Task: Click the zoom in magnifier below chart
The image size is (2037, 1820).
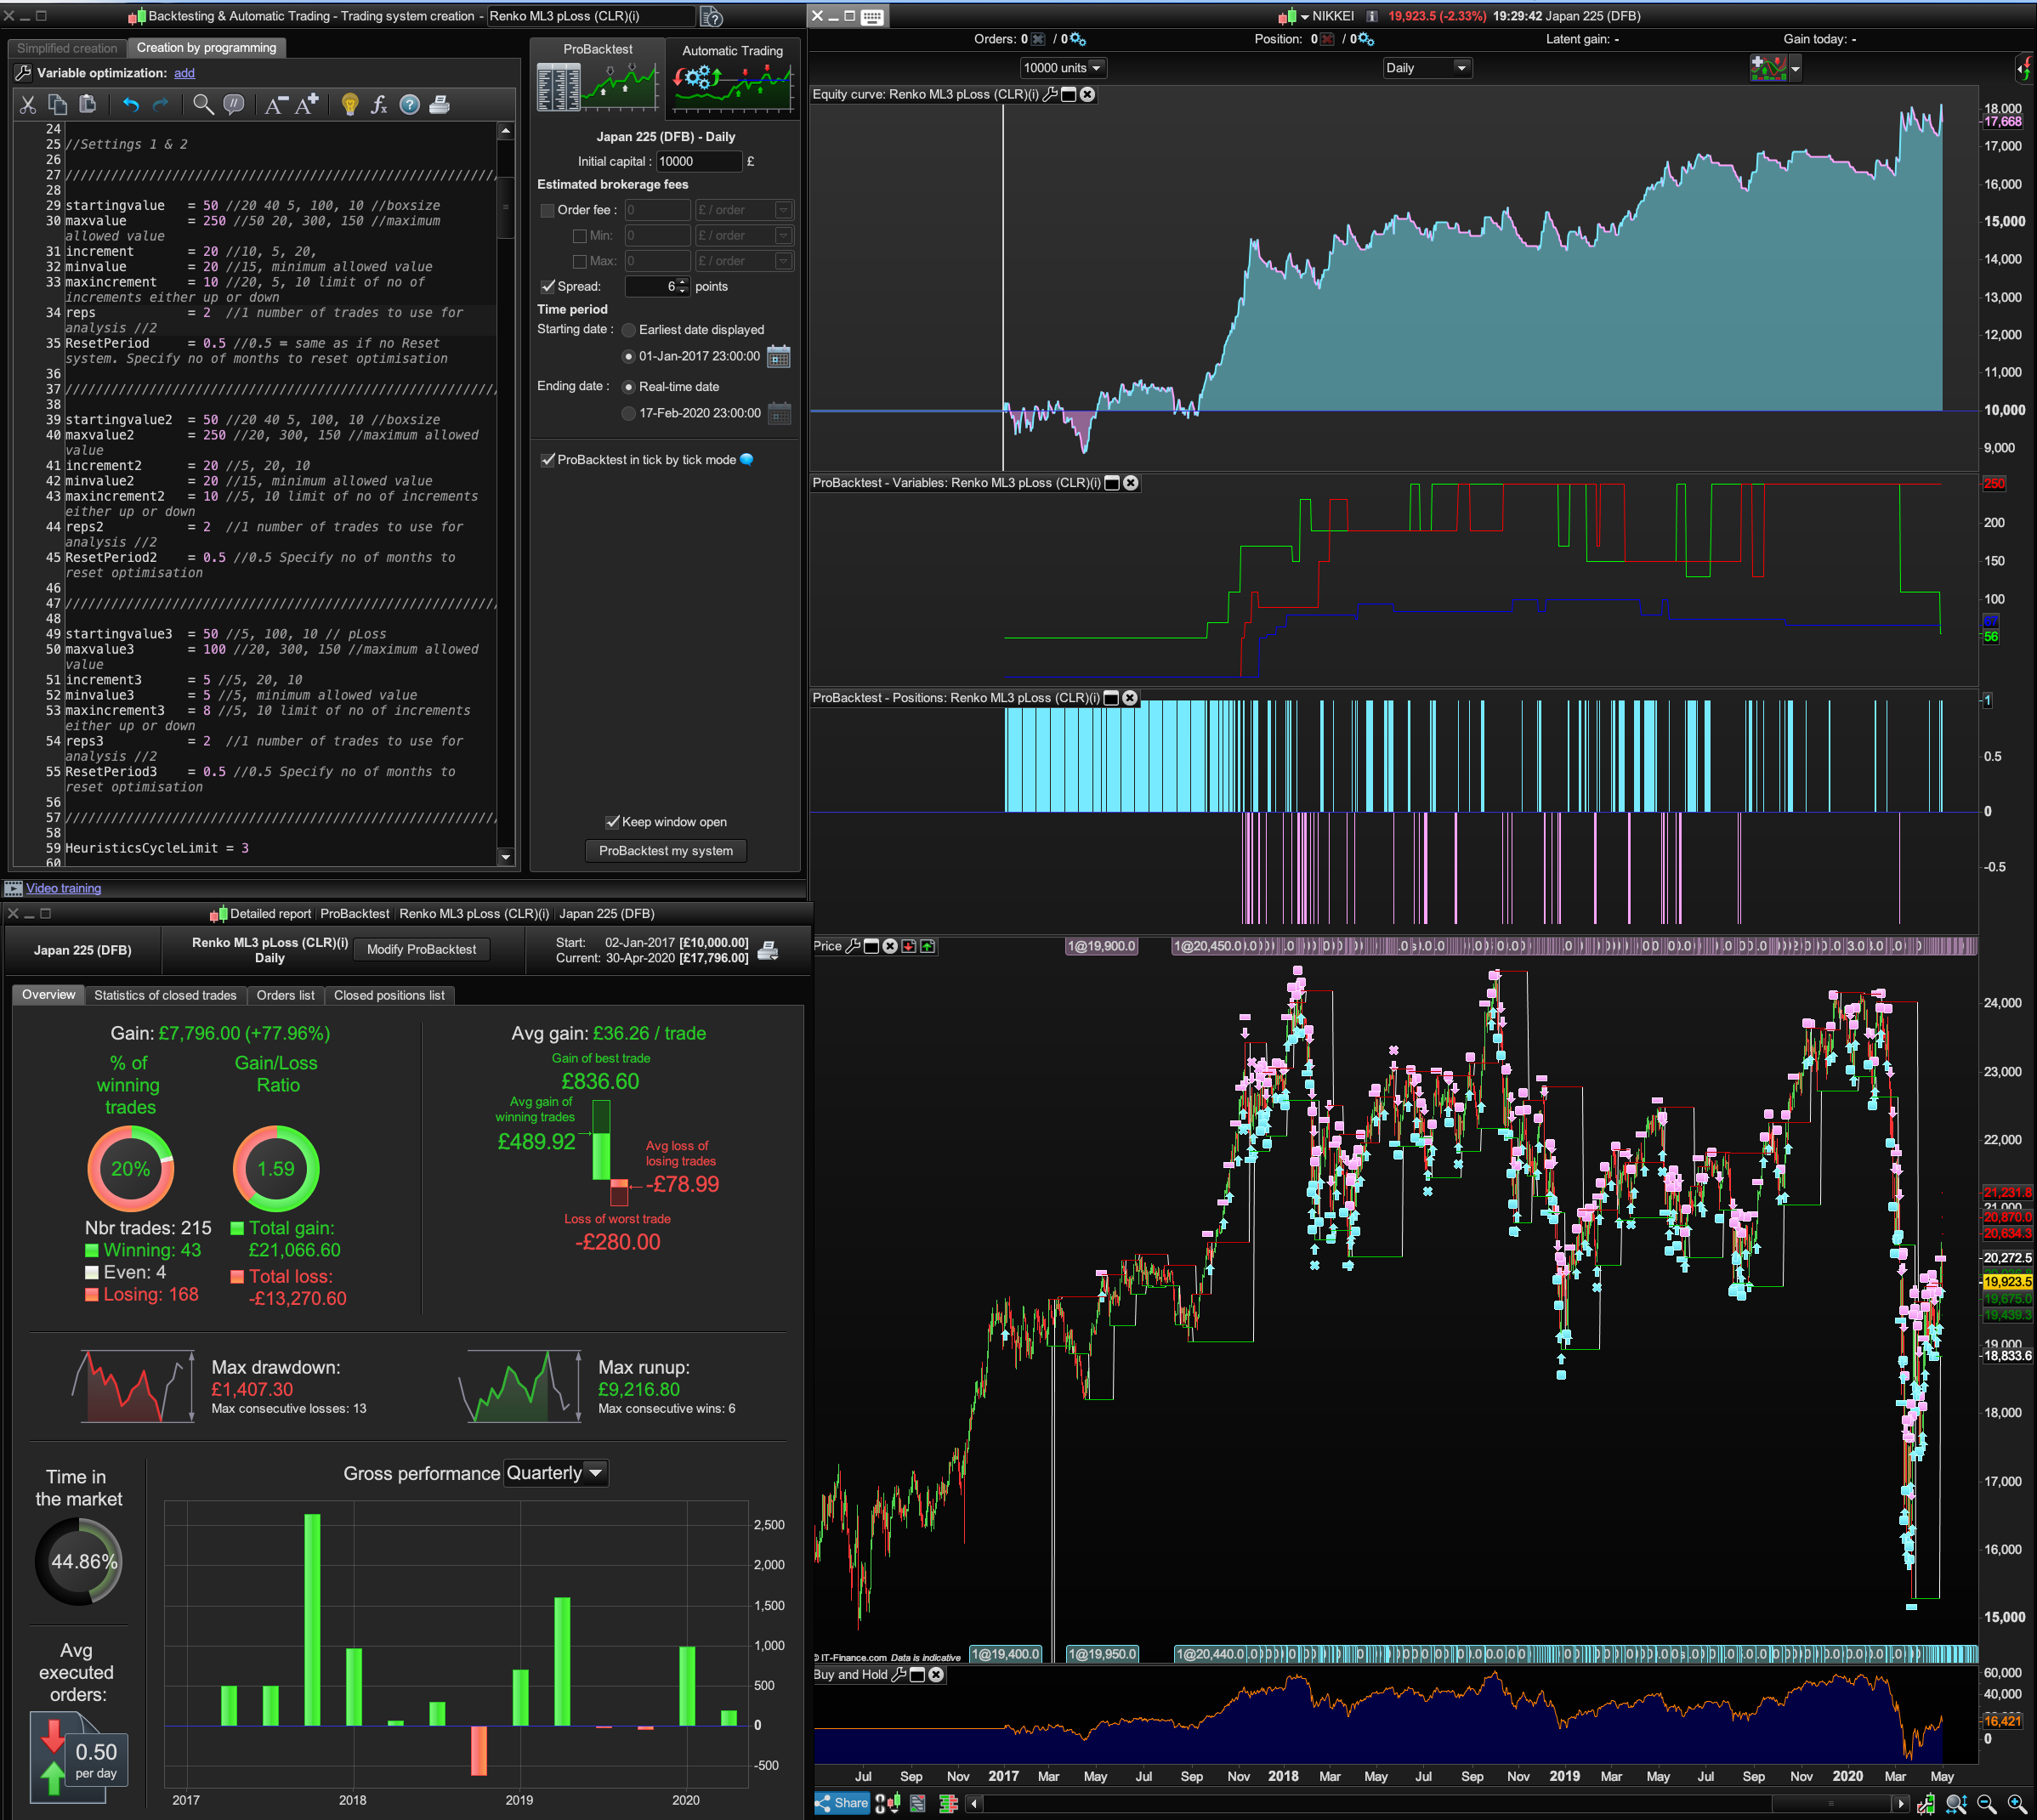Action: pos(2017,1803)
